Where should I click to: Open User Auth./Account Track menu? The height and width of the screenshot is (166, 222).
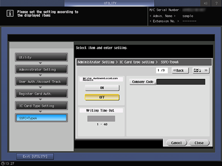(x=41, y=82)
